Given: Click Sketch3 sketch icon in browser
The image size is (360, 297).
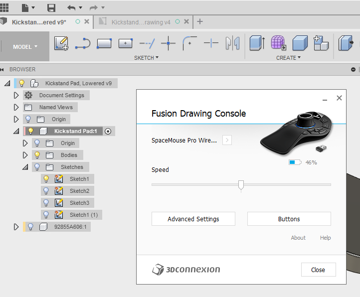Looking at the screenshot, I should [59, 203].
